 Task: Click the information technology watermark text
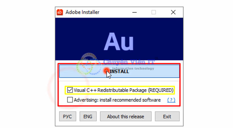pyautogui.click(x=133, y=69)
